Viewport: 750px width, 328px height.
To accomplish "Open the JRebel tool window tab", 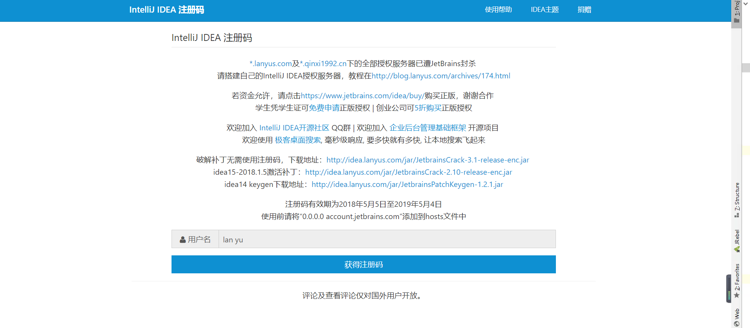I will pyautogui.click(x=736, y=241).
